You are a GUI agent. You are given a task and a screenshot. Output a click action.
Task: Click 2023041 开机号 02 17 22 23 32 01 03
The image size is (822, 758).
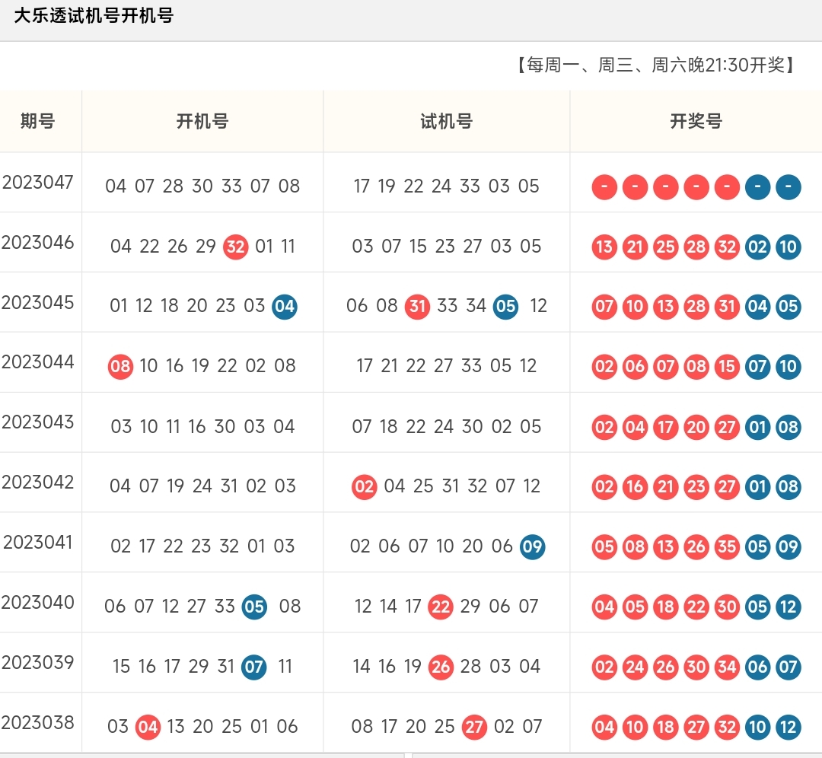pyautogui.click(x=202, y=546)
